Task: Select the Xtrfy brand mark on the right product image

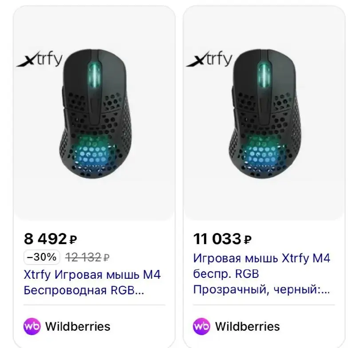Action: 212,60
